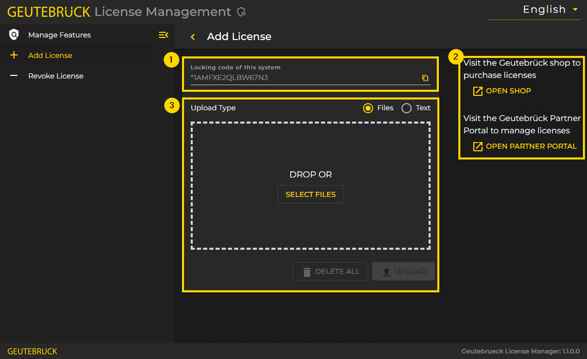
Task: Click the GEUTEBRUCK footer text
Action: click(32, 351)
